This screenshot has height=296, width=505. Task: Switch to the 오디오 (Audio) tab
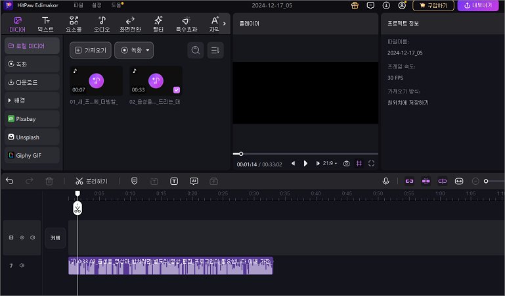[x=102, y=24]
